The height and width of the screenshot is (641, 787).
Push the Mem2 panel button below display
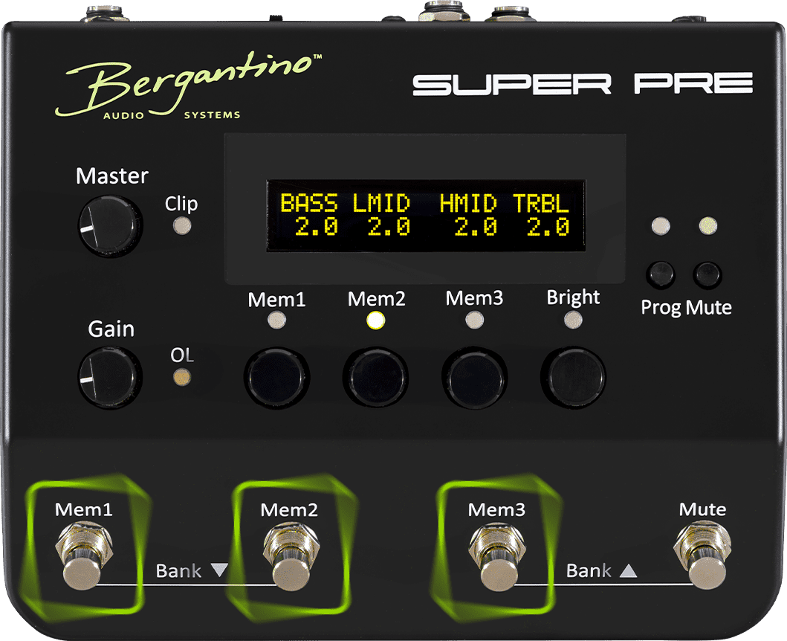(375, 377)
